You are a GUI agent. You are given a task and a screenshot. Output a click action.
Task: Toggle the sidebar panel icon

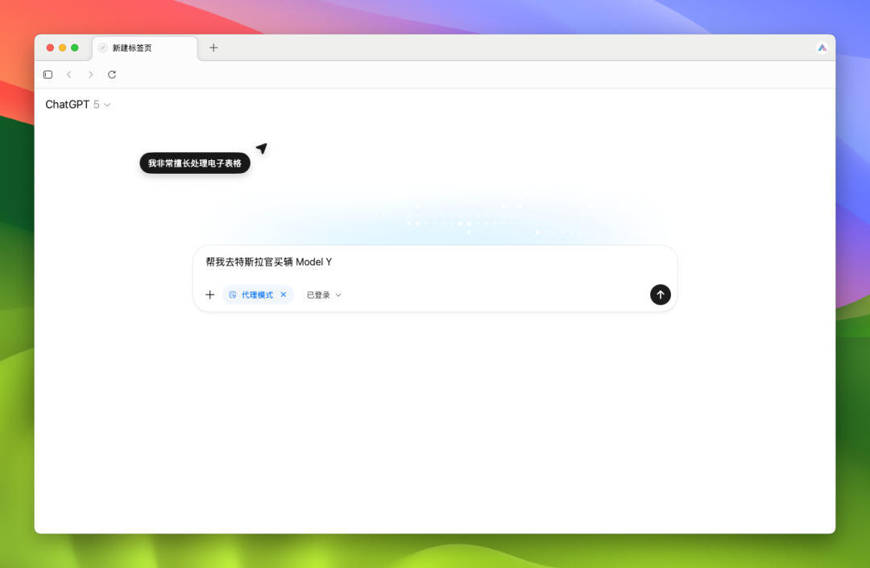(48, 75)
